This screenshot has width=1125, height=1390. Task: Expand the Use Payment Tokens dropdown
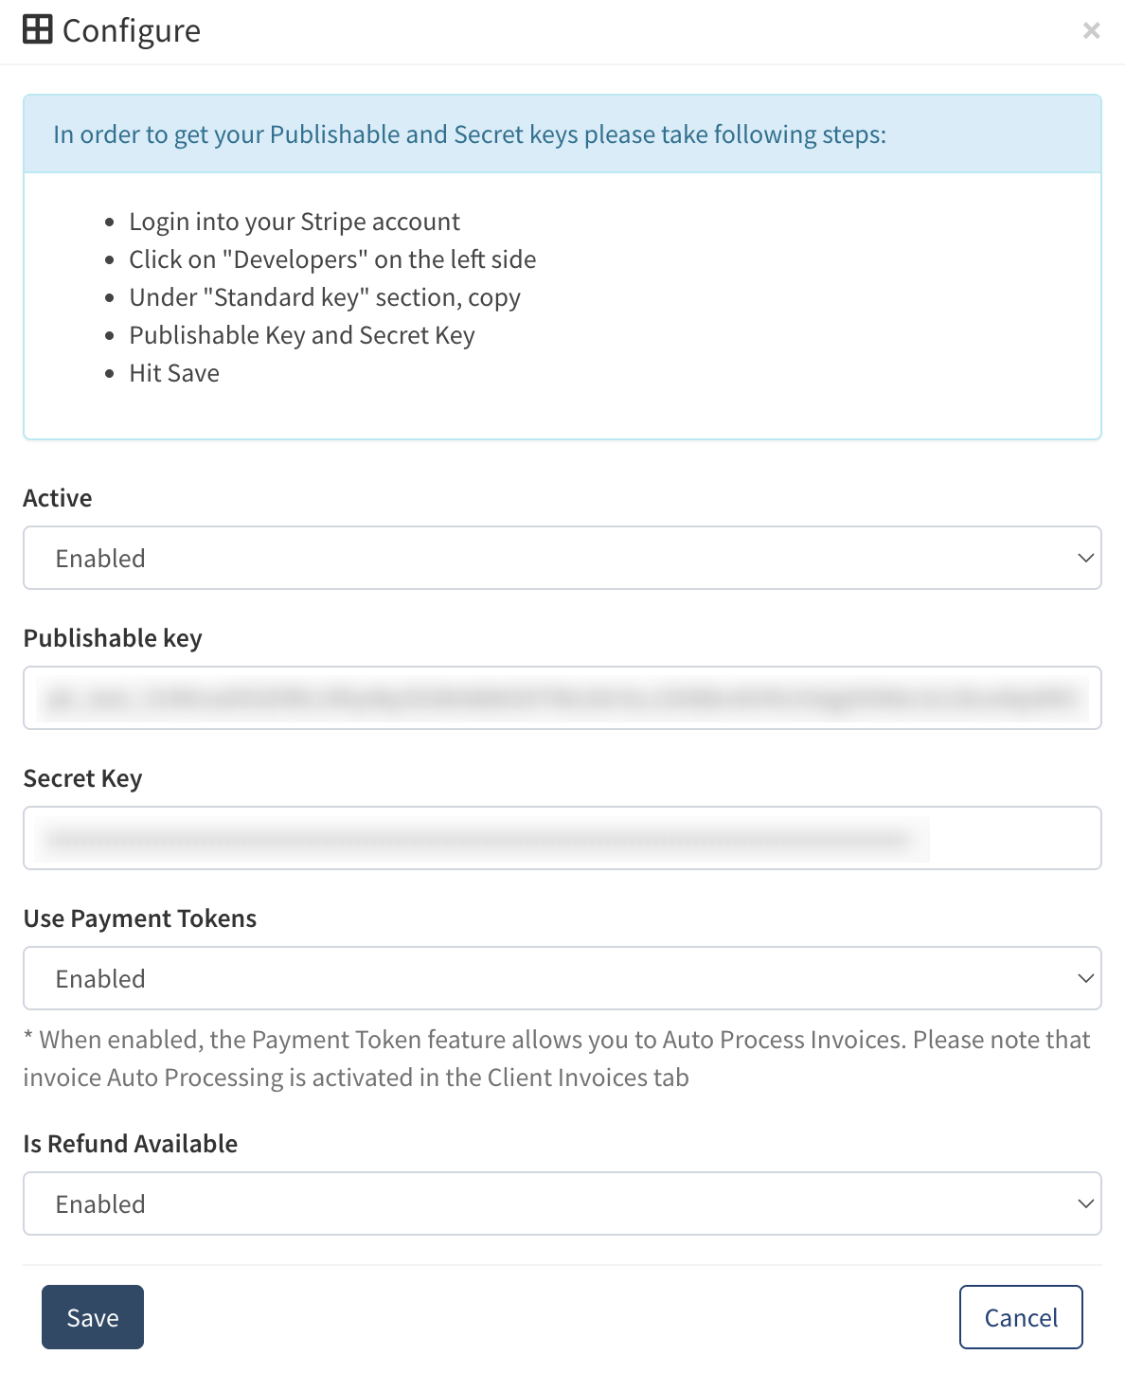(x=562, y=978)
